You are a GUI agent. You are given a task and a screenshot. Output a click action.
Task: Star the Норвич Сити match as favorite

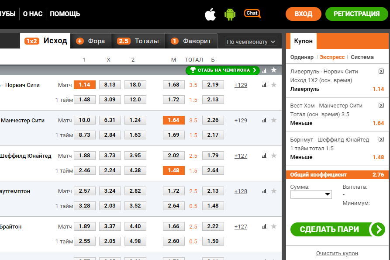coord(274,85)
